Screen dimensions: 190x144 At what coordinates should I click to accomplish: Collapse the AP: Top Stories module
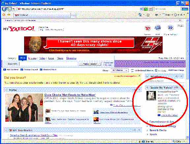(6, 130)
